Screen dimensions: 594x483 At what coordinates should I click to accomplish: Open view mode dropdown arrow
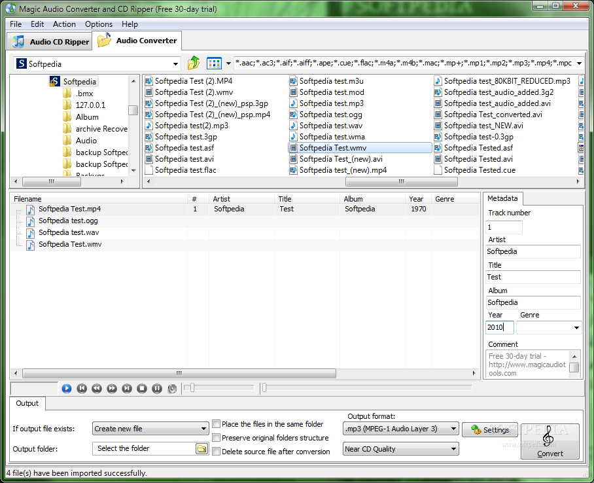pyautogui.click(x=228, y=63)
